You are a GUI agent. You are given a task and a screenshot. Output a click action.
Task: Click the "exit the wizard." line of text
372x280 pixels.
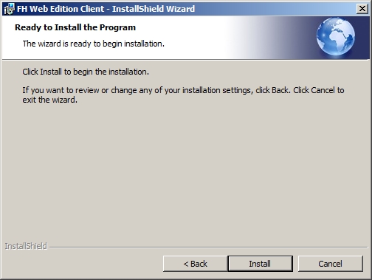tap(50, 100)
